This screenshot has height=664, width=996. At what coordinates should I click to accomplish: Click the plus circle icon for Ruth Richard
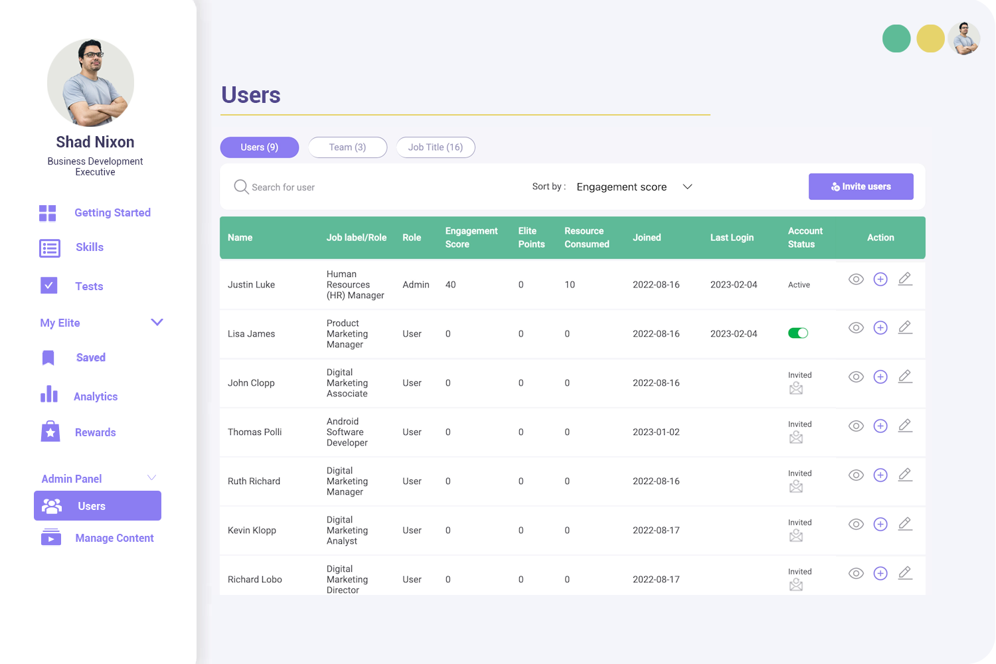(x=880, y=475)
